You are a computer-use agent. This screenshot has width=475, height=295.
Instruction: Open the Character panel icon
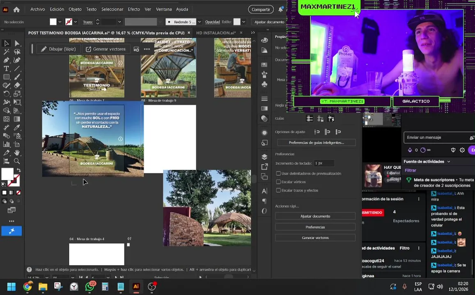[x=264, y=191]
